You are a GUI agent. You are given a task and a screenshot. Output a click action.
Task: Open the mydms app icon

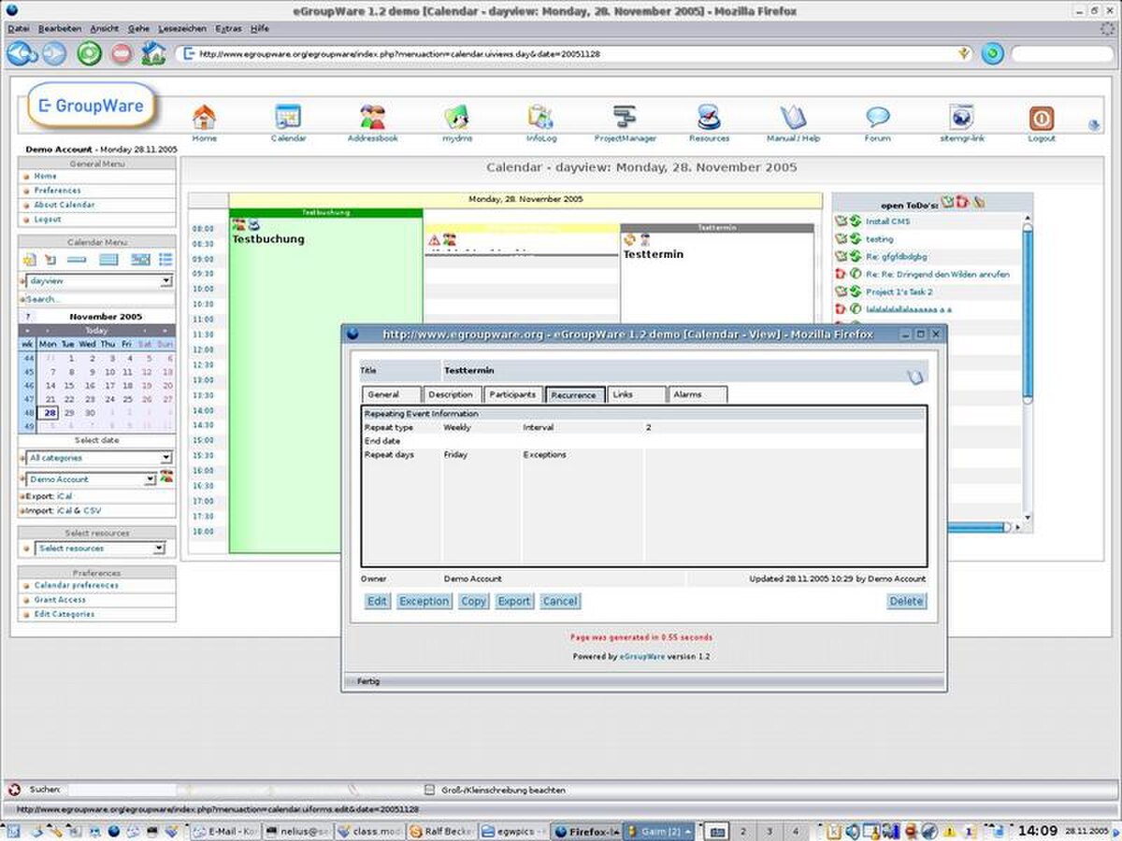[x=456, y=118]
